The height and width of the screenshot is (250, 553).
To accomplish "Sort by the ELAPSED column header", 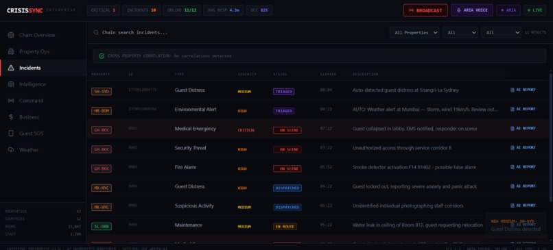I will point(328,74).
